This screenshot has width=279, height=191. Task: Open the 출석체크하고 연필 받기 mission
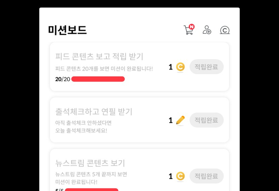click(94, 111)
